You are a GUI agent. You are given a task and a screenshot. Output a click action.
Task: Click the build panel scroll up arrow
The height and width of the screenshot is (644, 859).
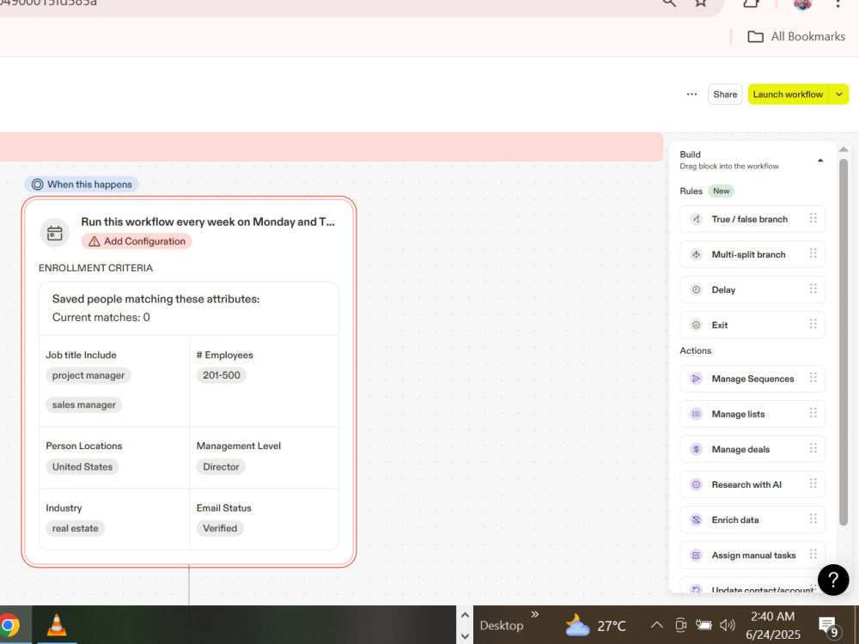pos(844,149)
